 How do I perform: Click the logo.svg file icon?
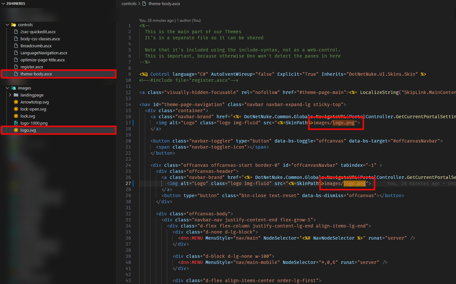pyautogui.click(x=16, y=130)
